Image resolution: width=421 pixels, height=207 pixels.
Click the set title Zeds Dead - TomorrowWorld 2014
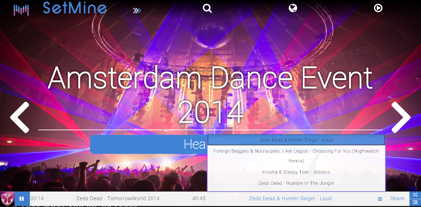coord(118,198)
